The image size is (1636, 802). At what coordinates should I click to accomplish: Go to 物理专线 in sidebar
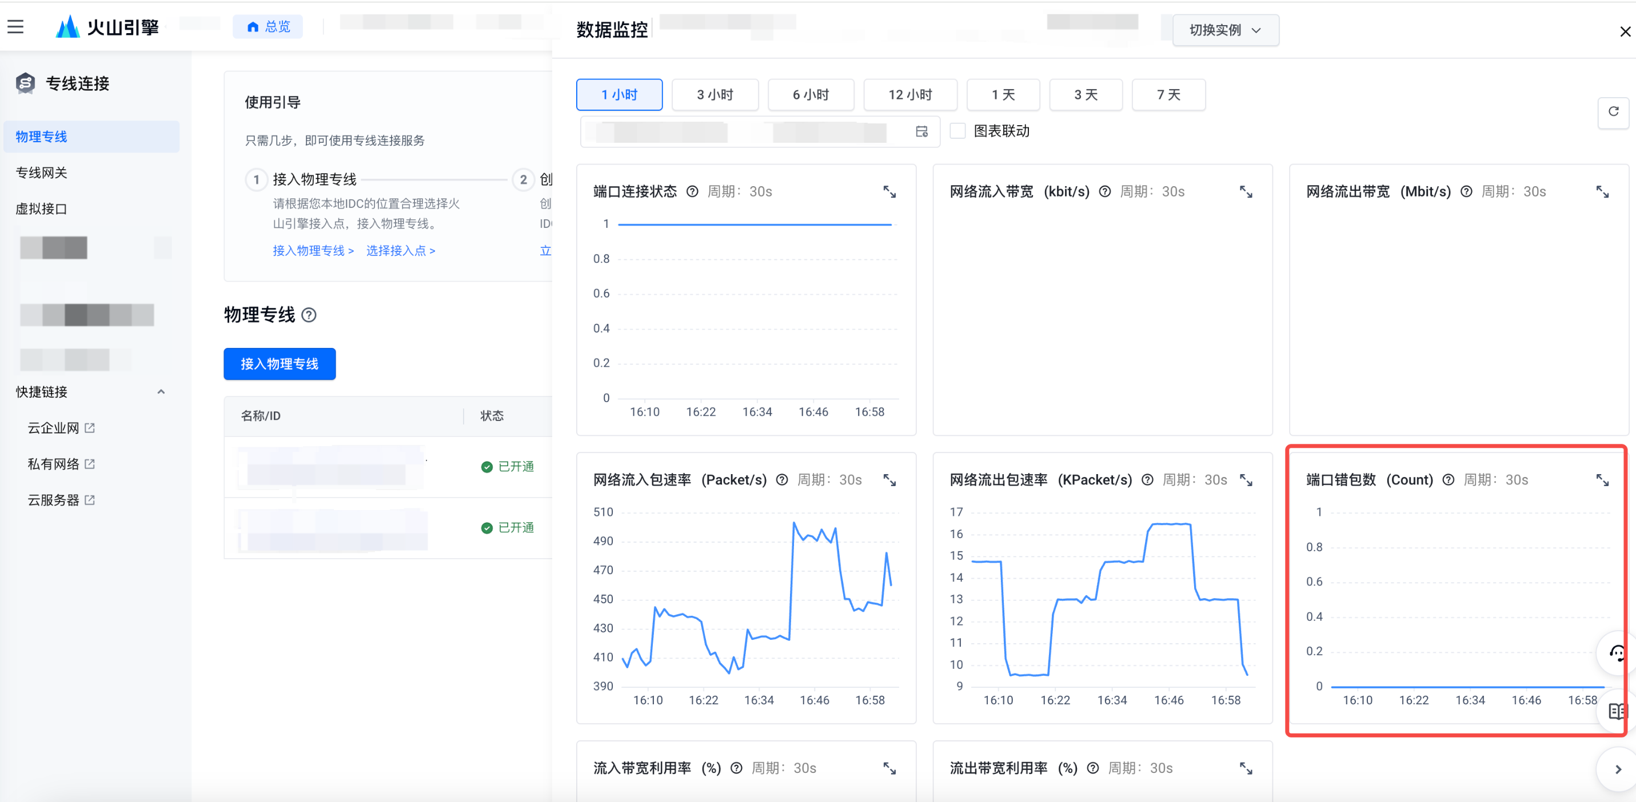pos(91,137)
